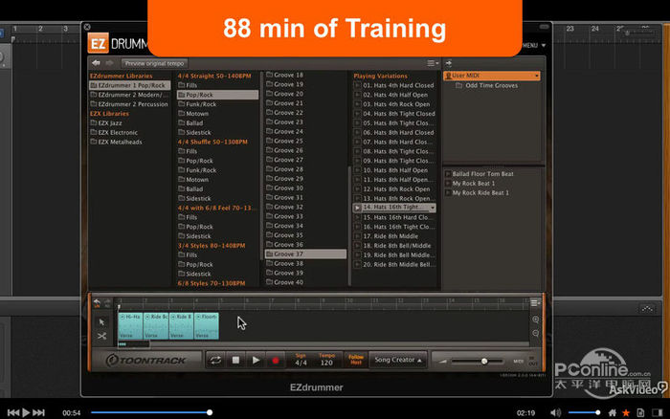Viewport: 670px width, 419px height.
Task: Toggle Follow Host button
Action: coord(355,360)
